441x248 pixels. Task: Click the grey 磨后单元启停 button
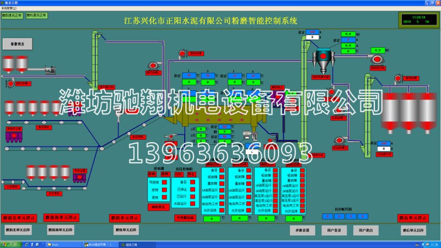[x=413, y=230]
